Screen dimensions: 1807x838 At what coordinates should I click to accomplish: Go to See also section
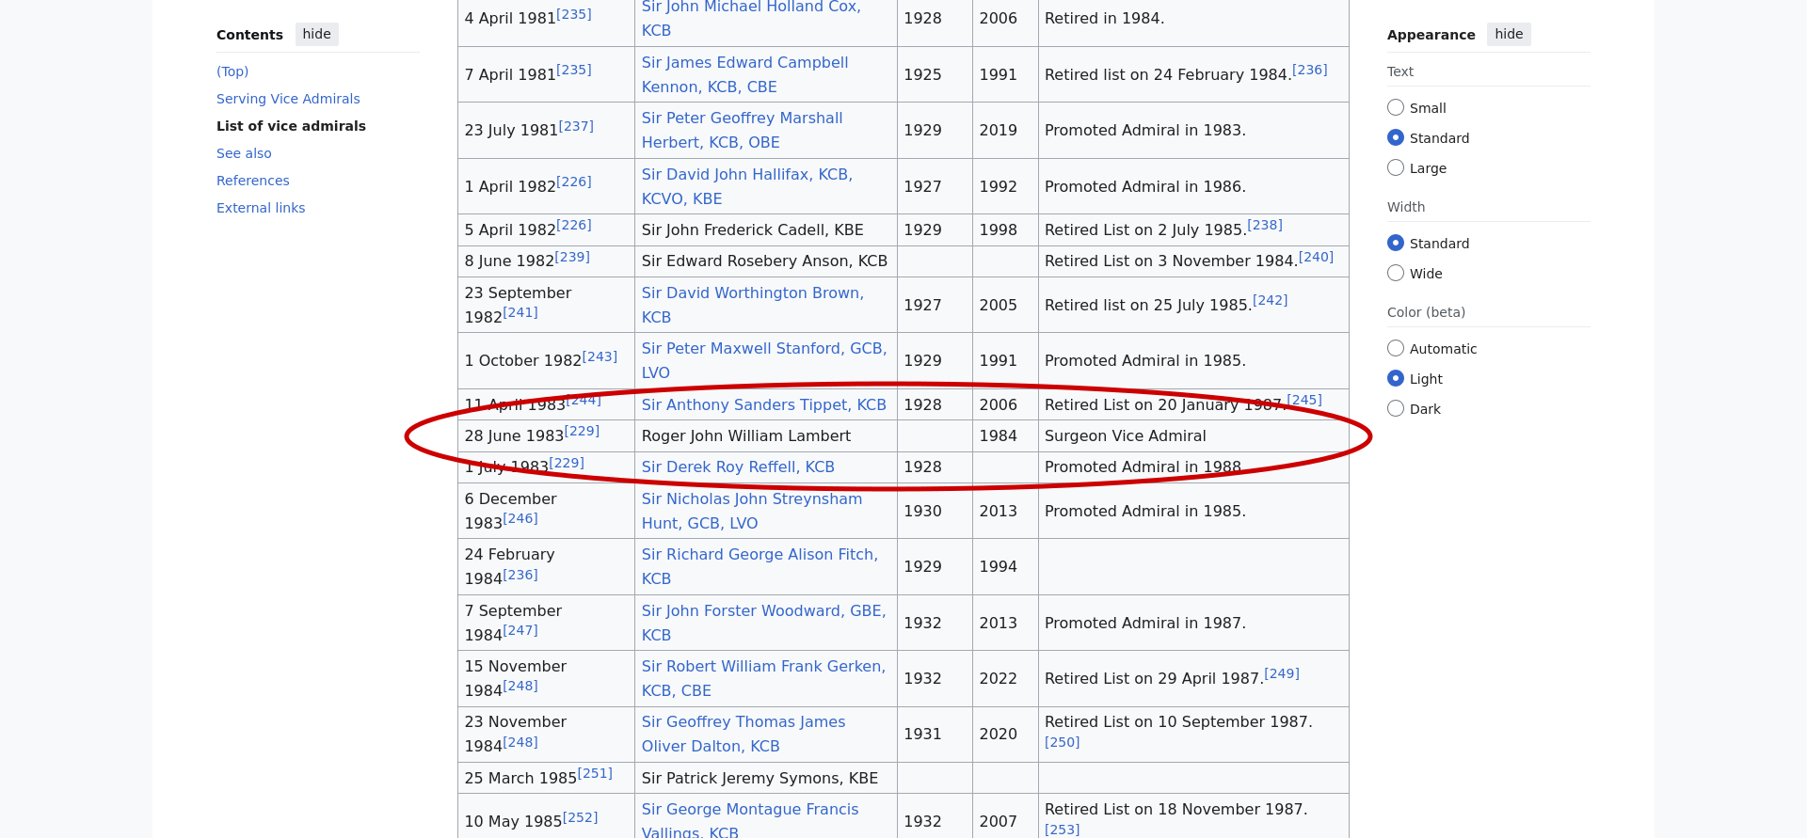244,153
